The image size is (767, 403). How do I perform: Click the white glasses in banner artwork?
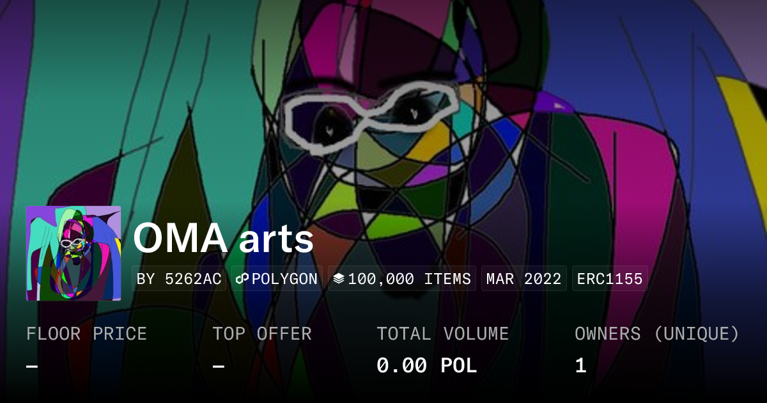point(371,118)
